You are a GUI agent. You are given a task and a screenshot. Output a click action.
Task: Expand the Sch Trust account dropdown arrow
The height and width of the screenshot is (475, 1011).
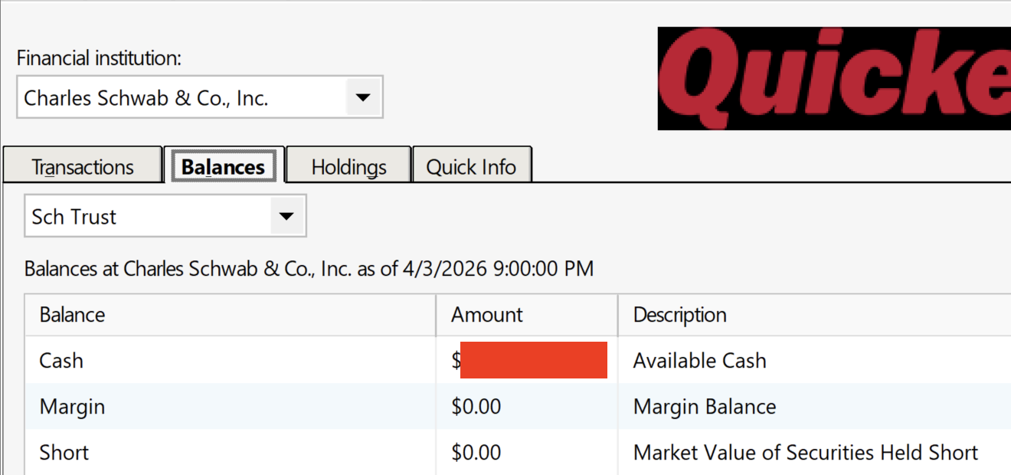pyautogui.click(x=286, y=216)
